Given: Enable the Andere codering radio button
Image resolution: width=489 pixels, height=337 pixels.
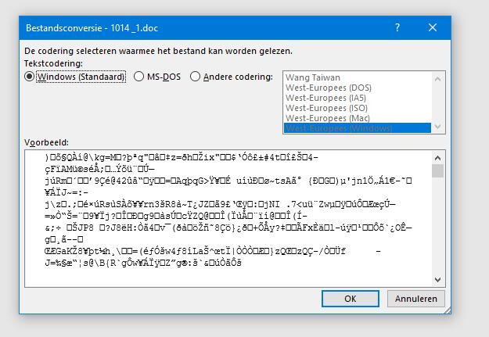Looking at the screenshot, I should [x=196, y=77].
